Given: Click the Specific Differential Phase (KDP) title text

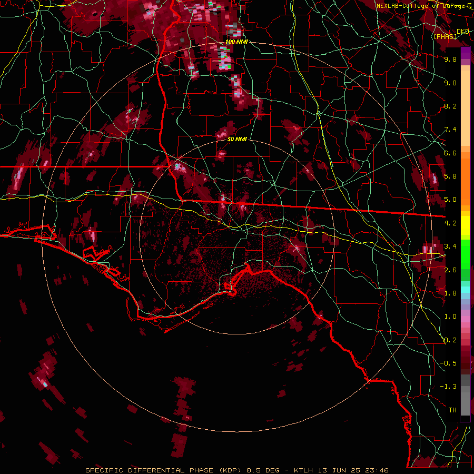Looking at the screenshot, I should pyautogui.click(x=164, y=470).
